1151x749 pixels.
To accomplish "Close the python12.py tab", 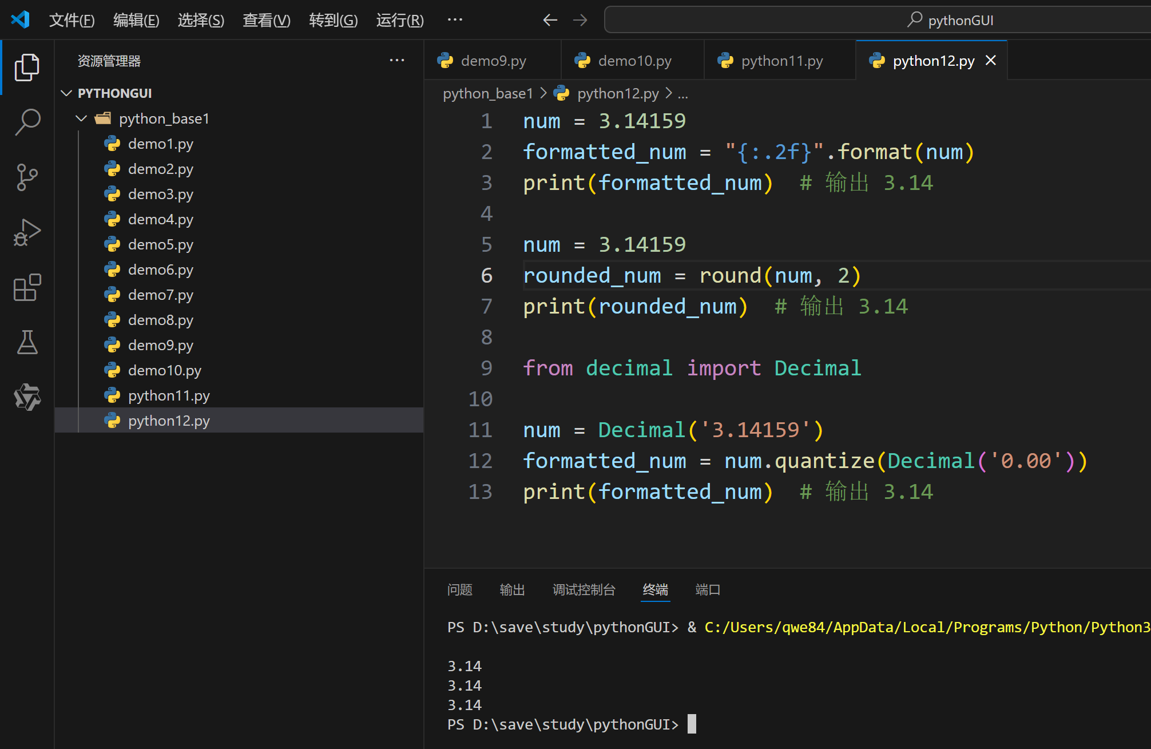I will (x=991, y=61).
